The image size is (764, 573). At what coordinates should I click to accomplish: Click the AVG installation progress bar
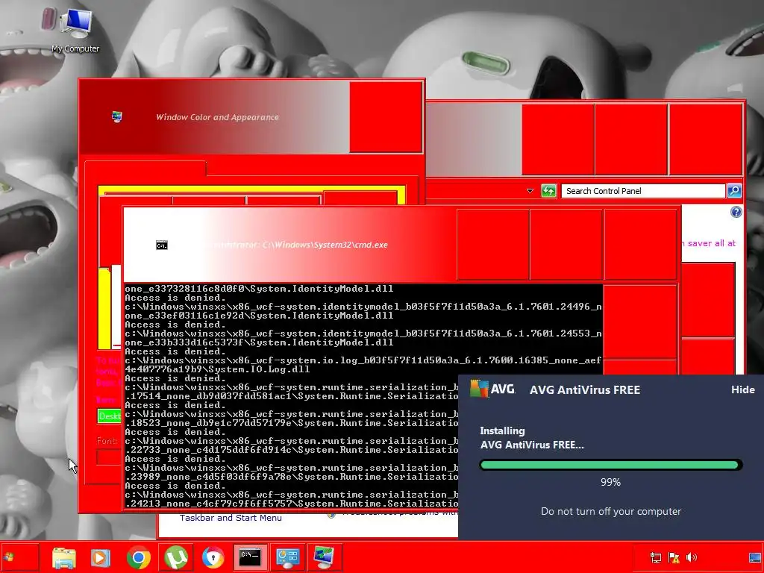point(610,465)
